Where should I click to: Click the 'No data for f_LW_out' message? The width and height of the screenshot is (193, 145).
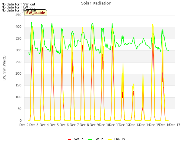click(x=18, y=7)
